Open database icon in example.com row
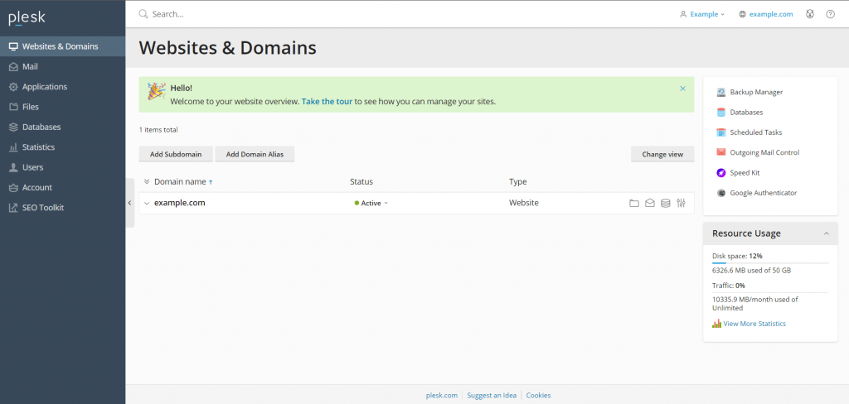The image size is (849, 404). tap(666, 204)
